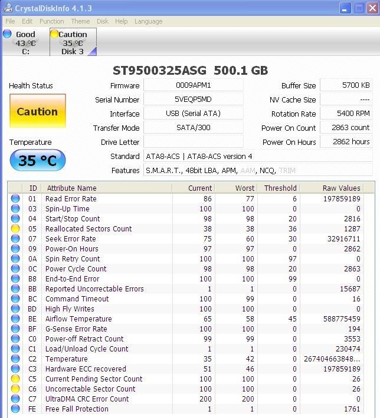Click the blue status icon for Power-On Hours row
The height and width of the screenshot is (418, 380).
[15, 248]
